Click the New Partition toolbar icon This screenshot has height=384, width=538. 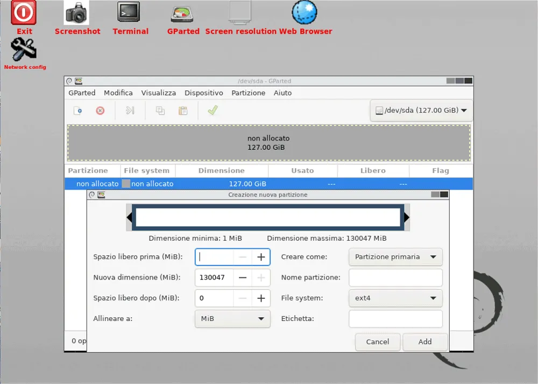tap(77, 110)
